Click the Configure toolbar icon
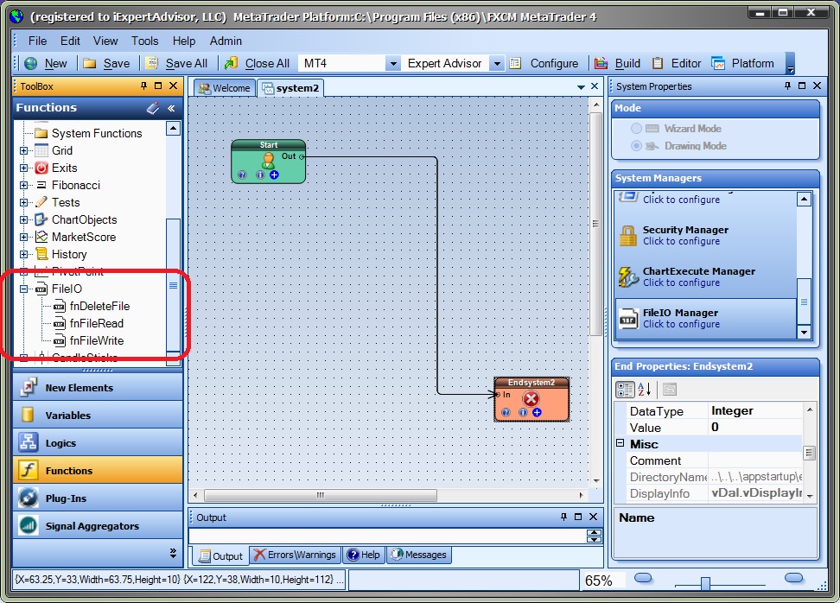Viewport: 840px width, 603px height. pos(515,63)
